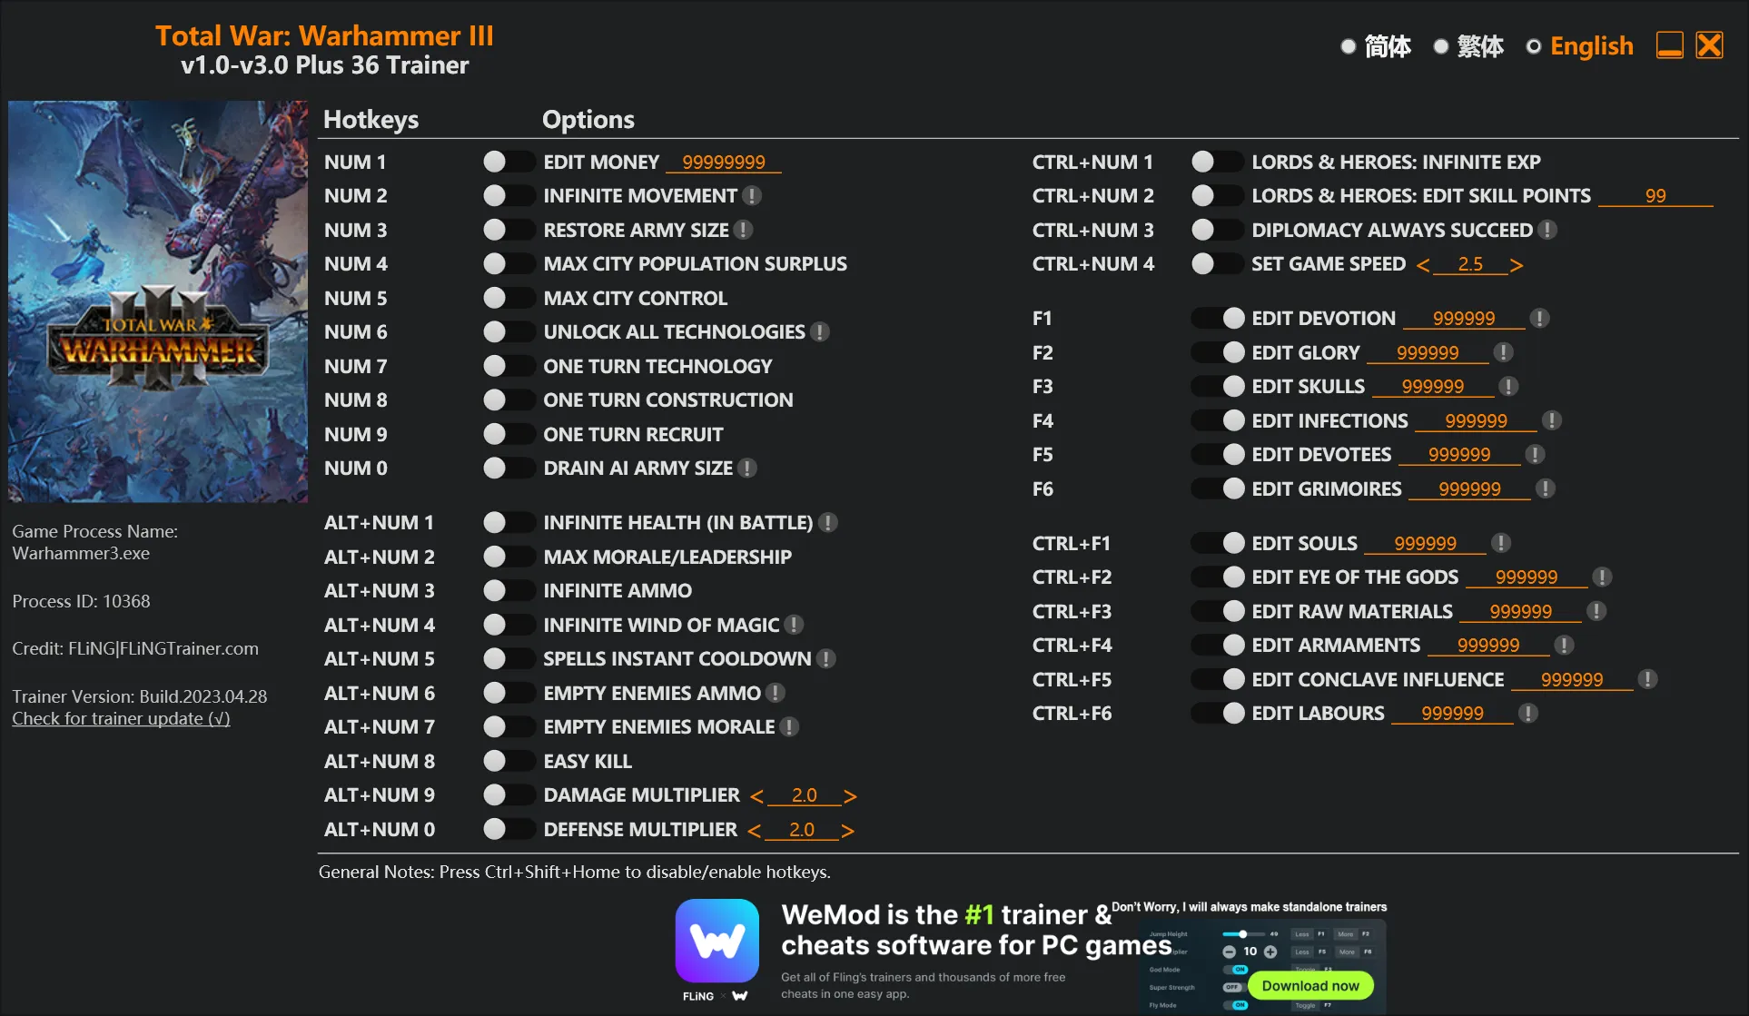The width and height of the screenshot is (1749, 1016).
Task: Click info icon beside Unlock All Technologies
Action: coord(820,332)
